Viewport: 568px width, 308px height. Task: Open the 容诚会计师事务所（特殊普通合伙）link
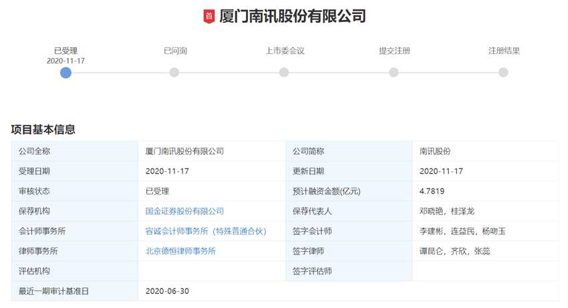(206, 231)
